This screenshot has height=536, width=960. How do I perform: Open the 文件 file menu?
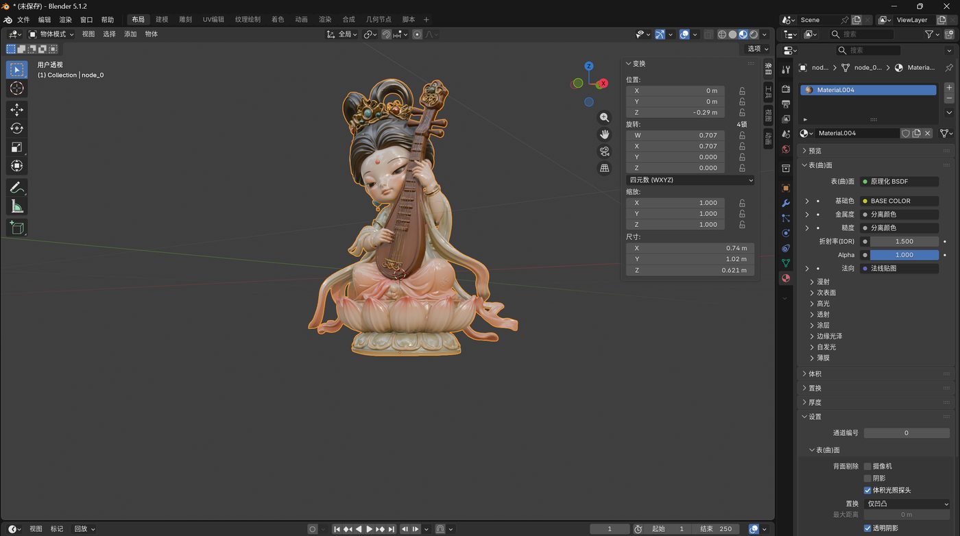click(23, 20)
